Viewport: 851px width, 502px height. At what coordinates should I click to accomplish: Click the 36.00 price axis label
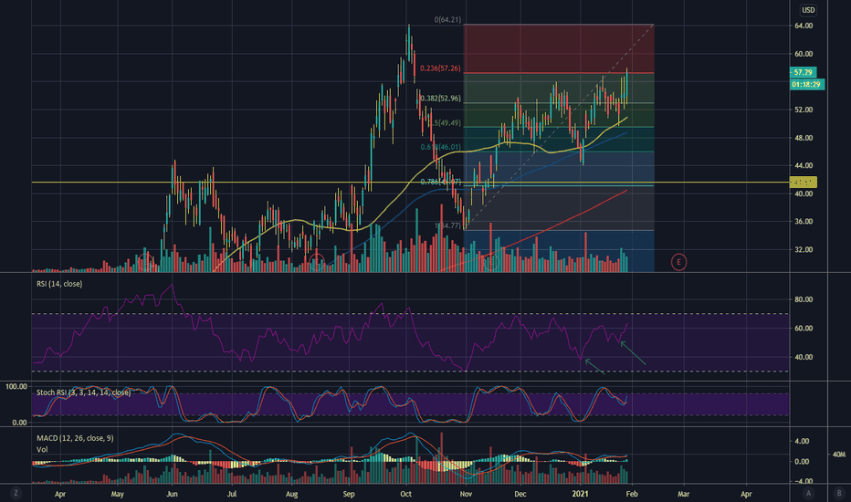(x=804, y=222)
